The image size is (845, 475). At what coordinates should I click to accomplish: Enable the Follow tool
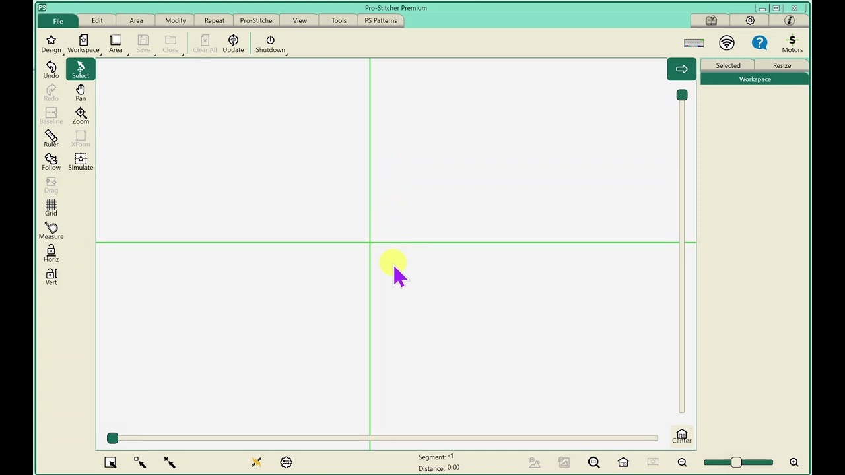coord(51,162)
